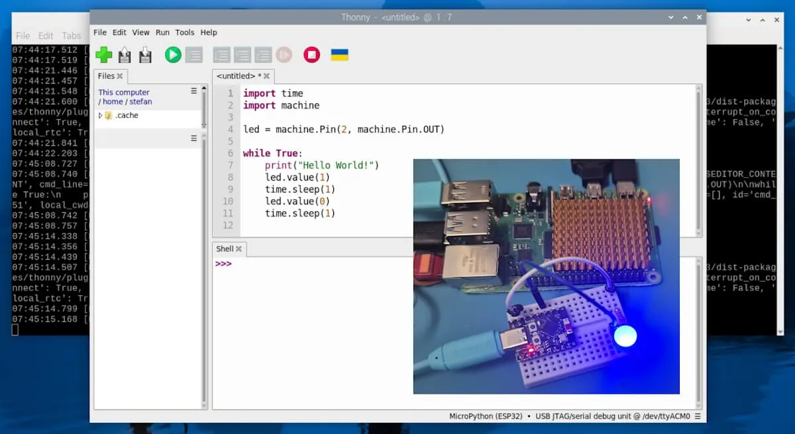This screenshot has width=795, height=434.
Task: Close the Files panel tab
Action: click(120, 76)
